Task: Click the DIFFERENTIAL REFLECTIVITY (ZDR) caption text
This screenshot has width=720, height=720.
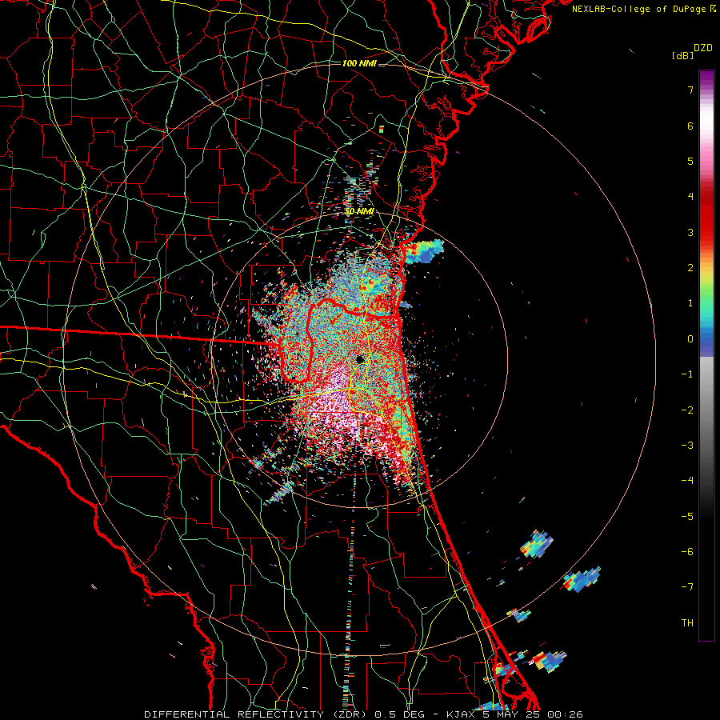Action: (x=257, y=714)
